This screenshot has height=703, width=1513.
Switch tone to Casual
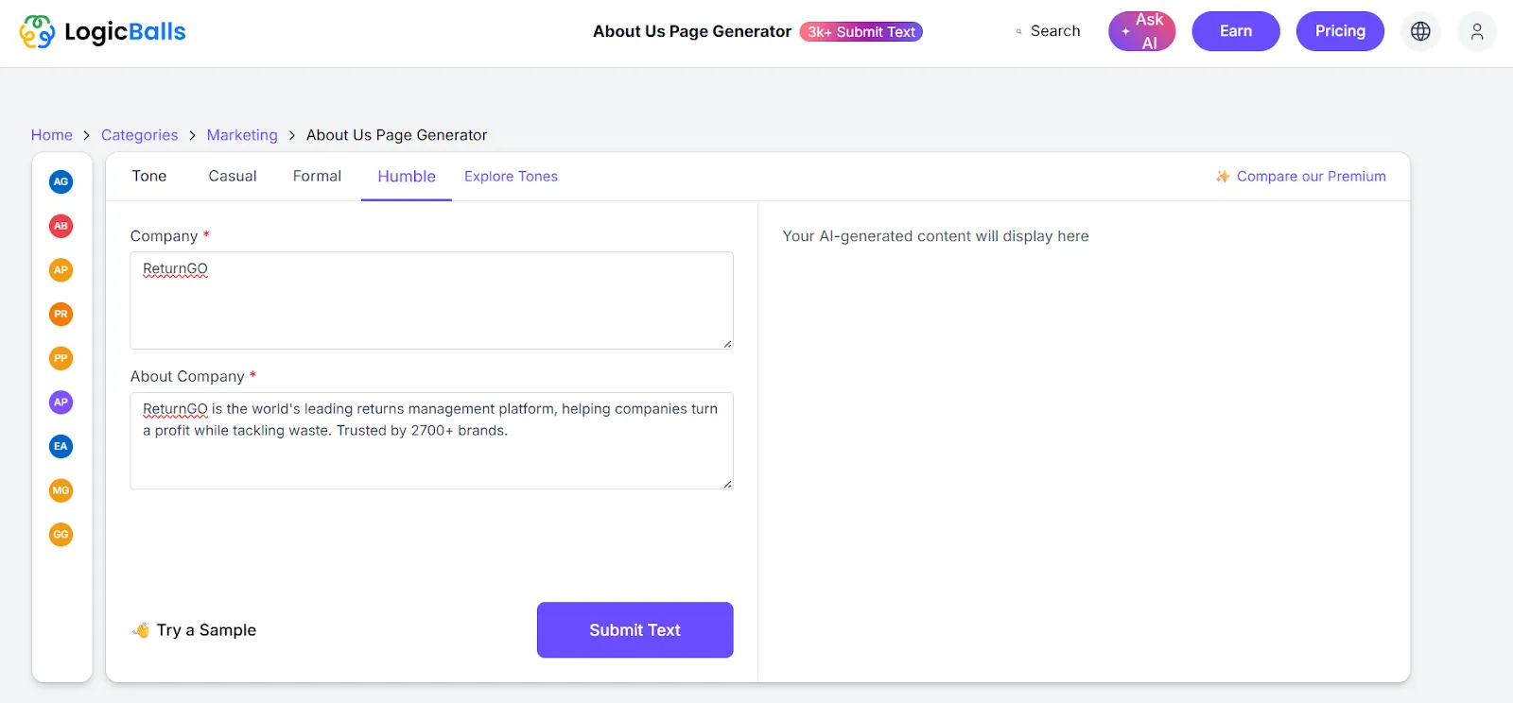pyautogui.click(x=233, y=176)
